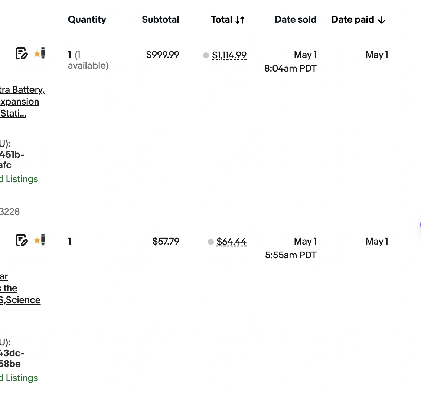Click the Date paid descending arrow
The image size is (421, 397).
382,20
